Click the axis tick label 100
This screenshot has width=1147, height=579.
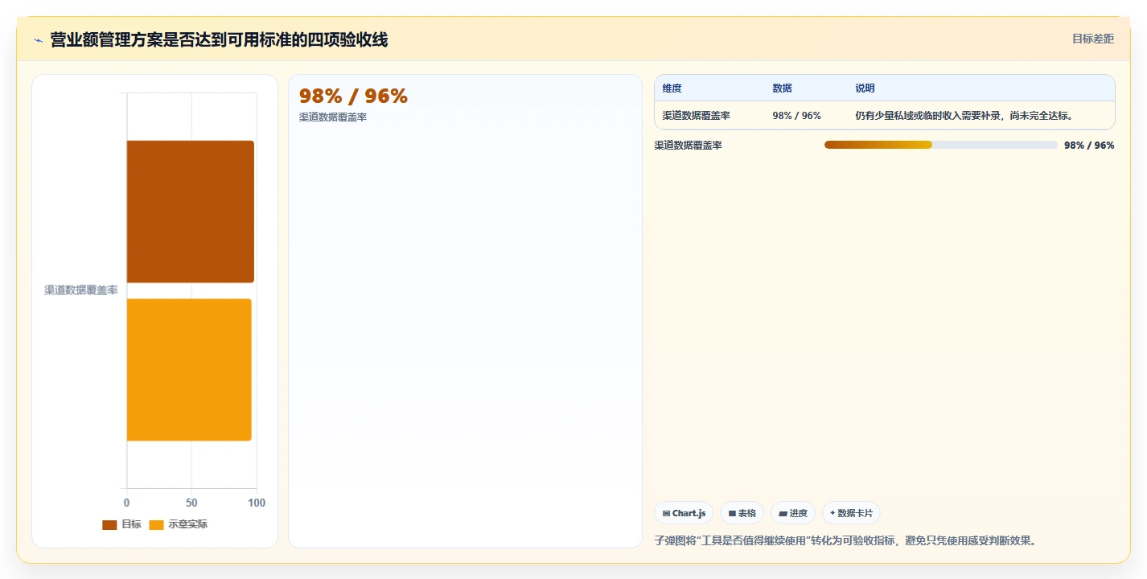point(257,503)
